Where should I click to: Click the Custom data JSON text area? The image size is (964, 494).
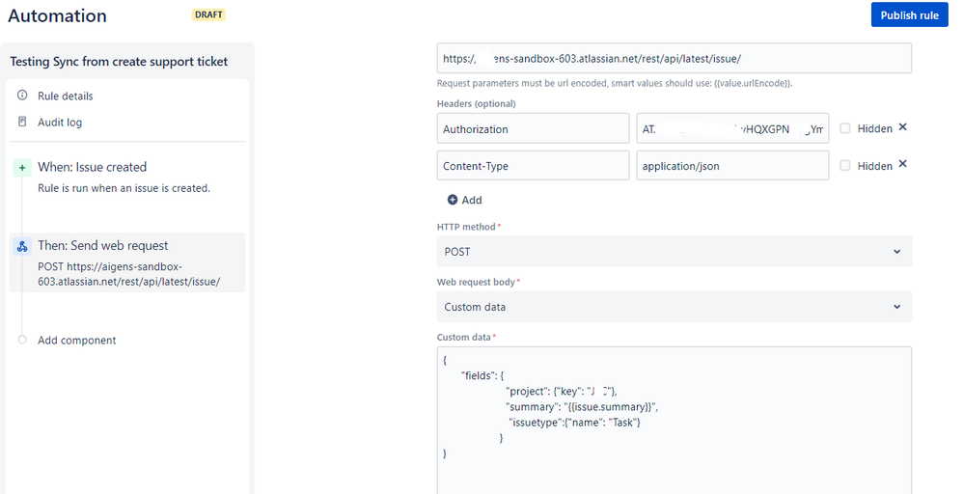[674, 425]
